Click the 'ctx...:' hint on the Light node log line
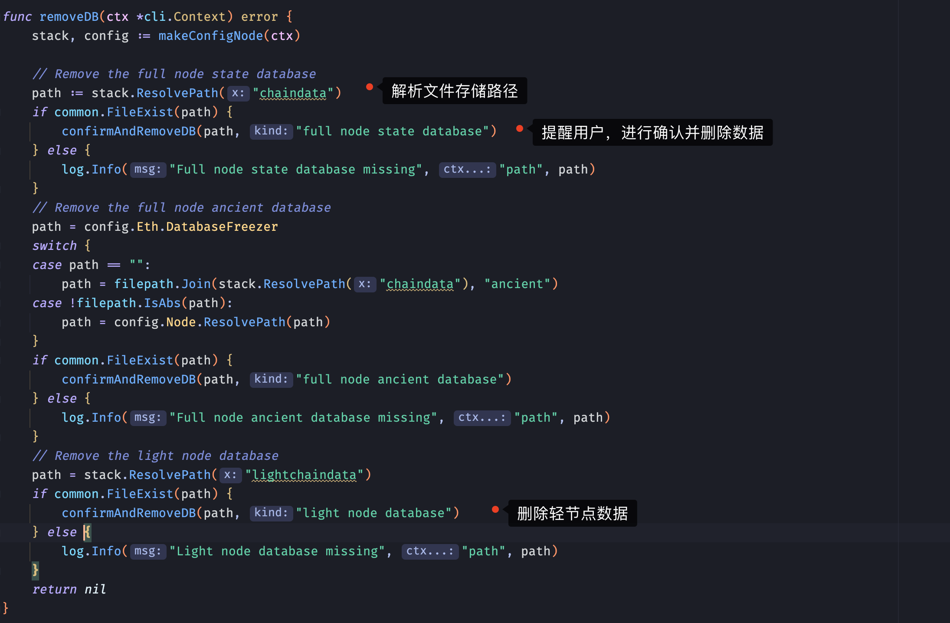 430,551
